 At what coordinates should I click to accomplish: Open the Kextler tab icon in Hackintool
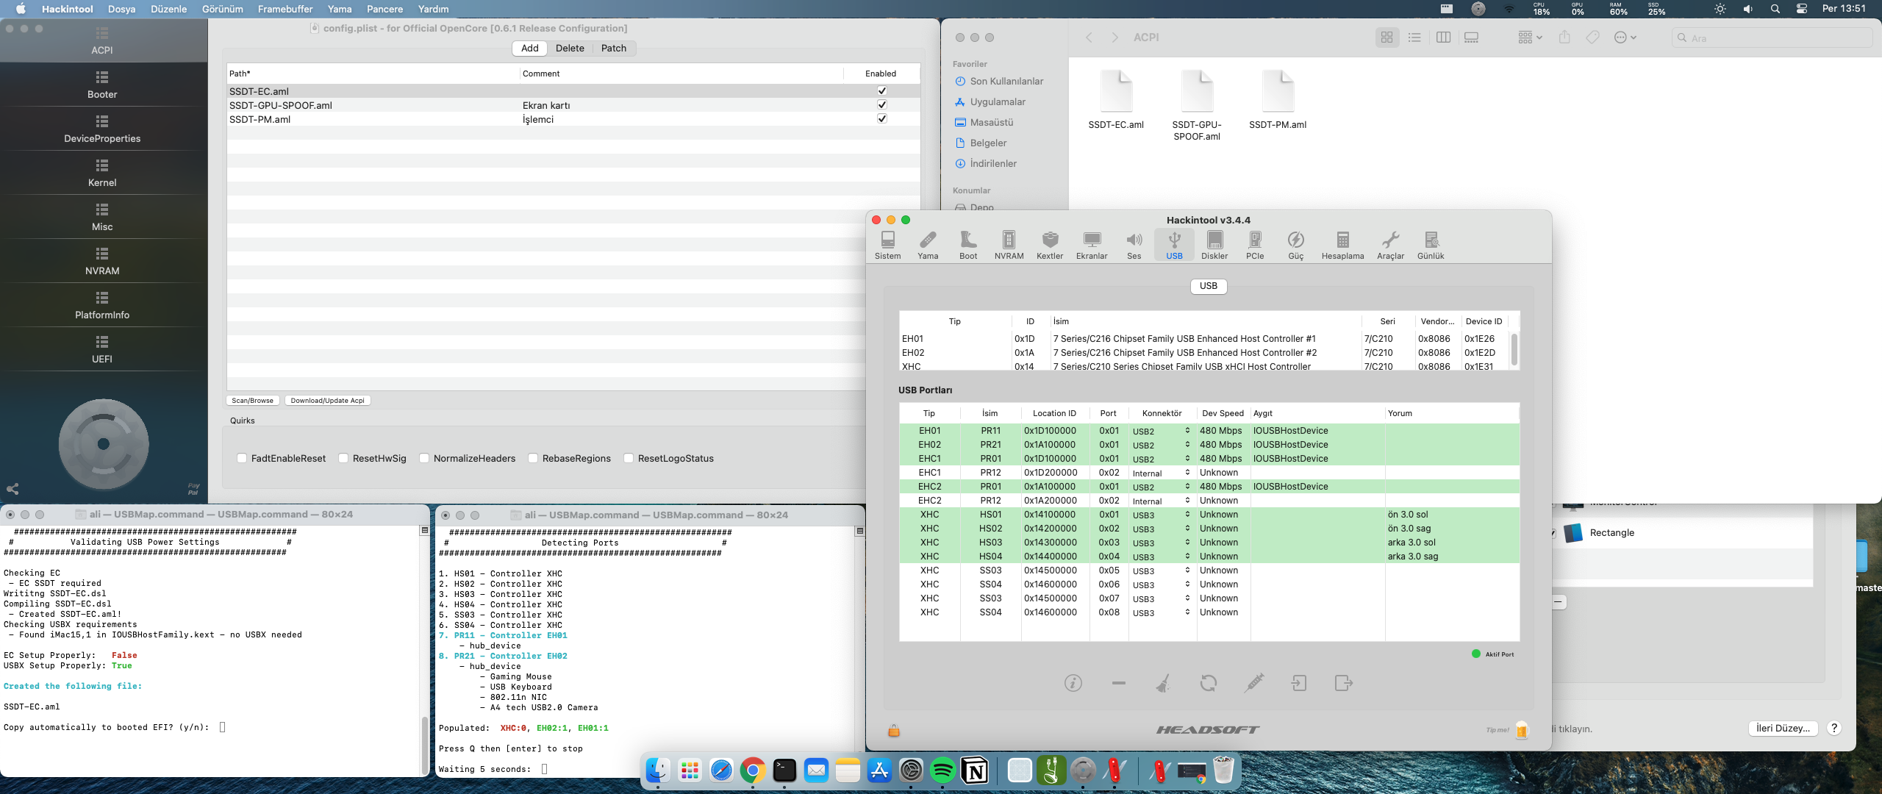click(x=1049, y=245)
